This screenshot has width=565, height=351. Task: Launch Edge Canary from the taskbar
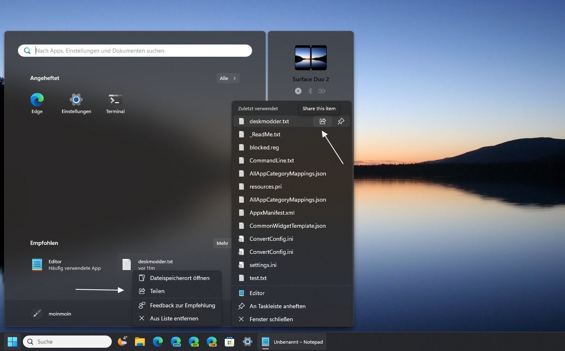[x=212, y=342]
